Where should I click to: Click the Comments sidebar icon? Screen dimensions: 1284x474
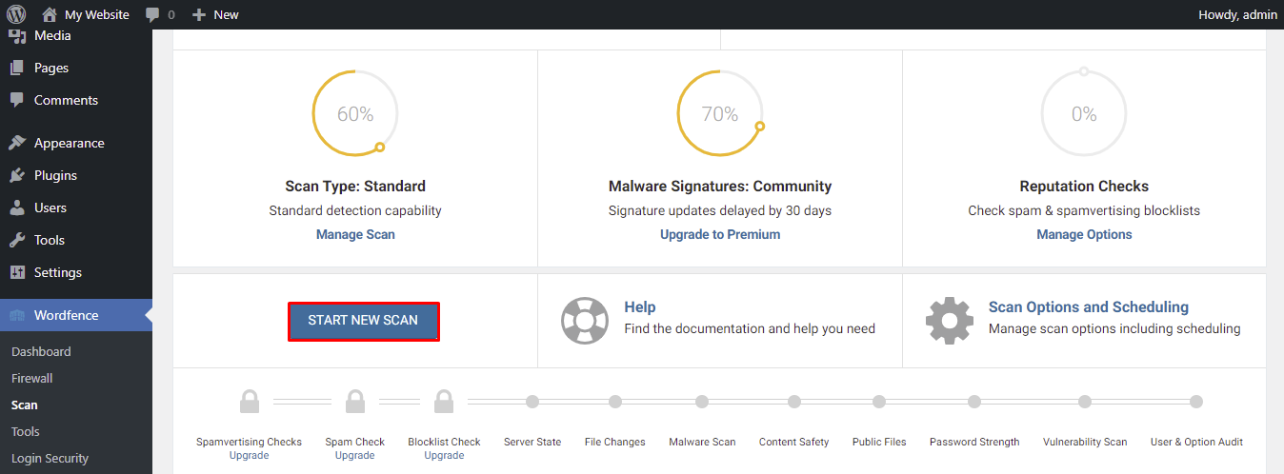click(x=17, y=100)
